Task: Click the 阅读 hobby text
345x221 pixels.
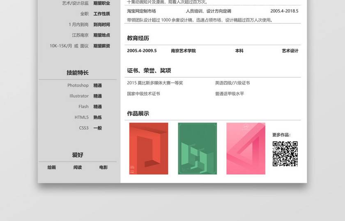Action: [78, 167]
